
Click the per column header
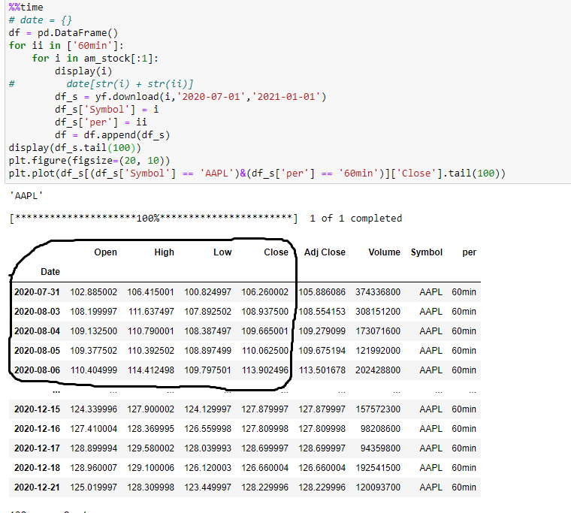(469, 252)
